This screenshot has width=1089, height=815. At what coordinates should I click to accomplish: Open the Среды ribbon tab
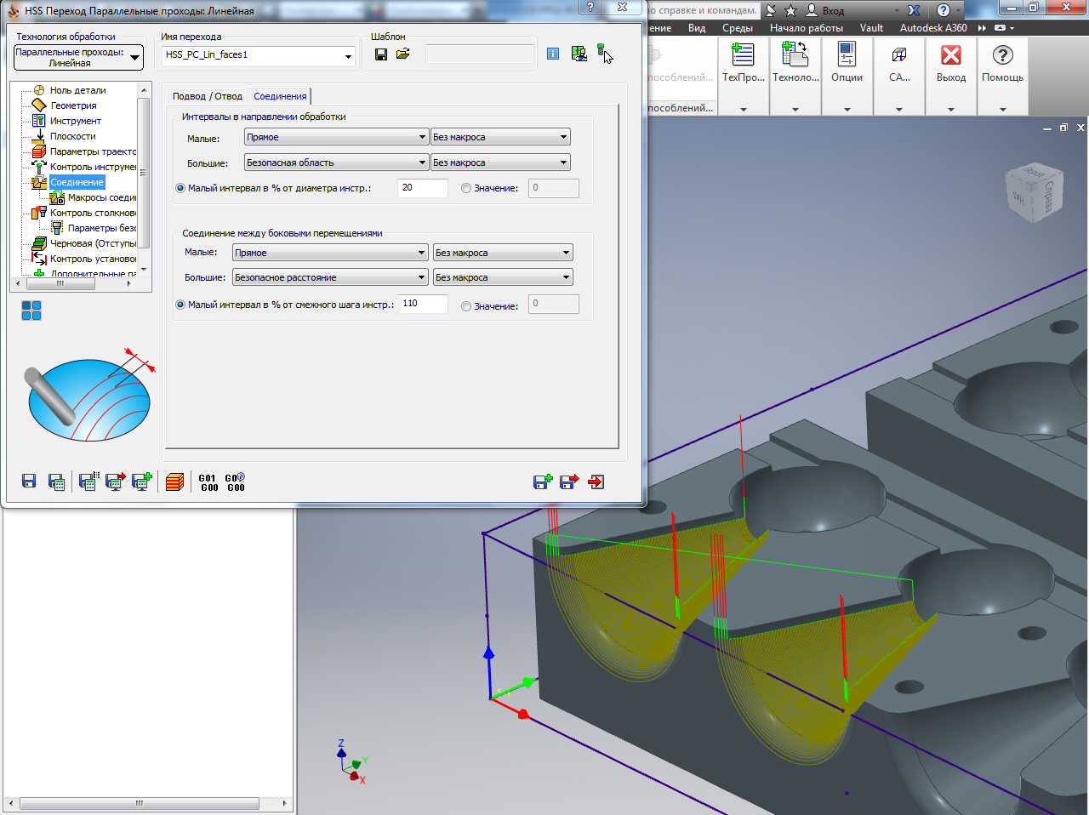click(738, 28)
